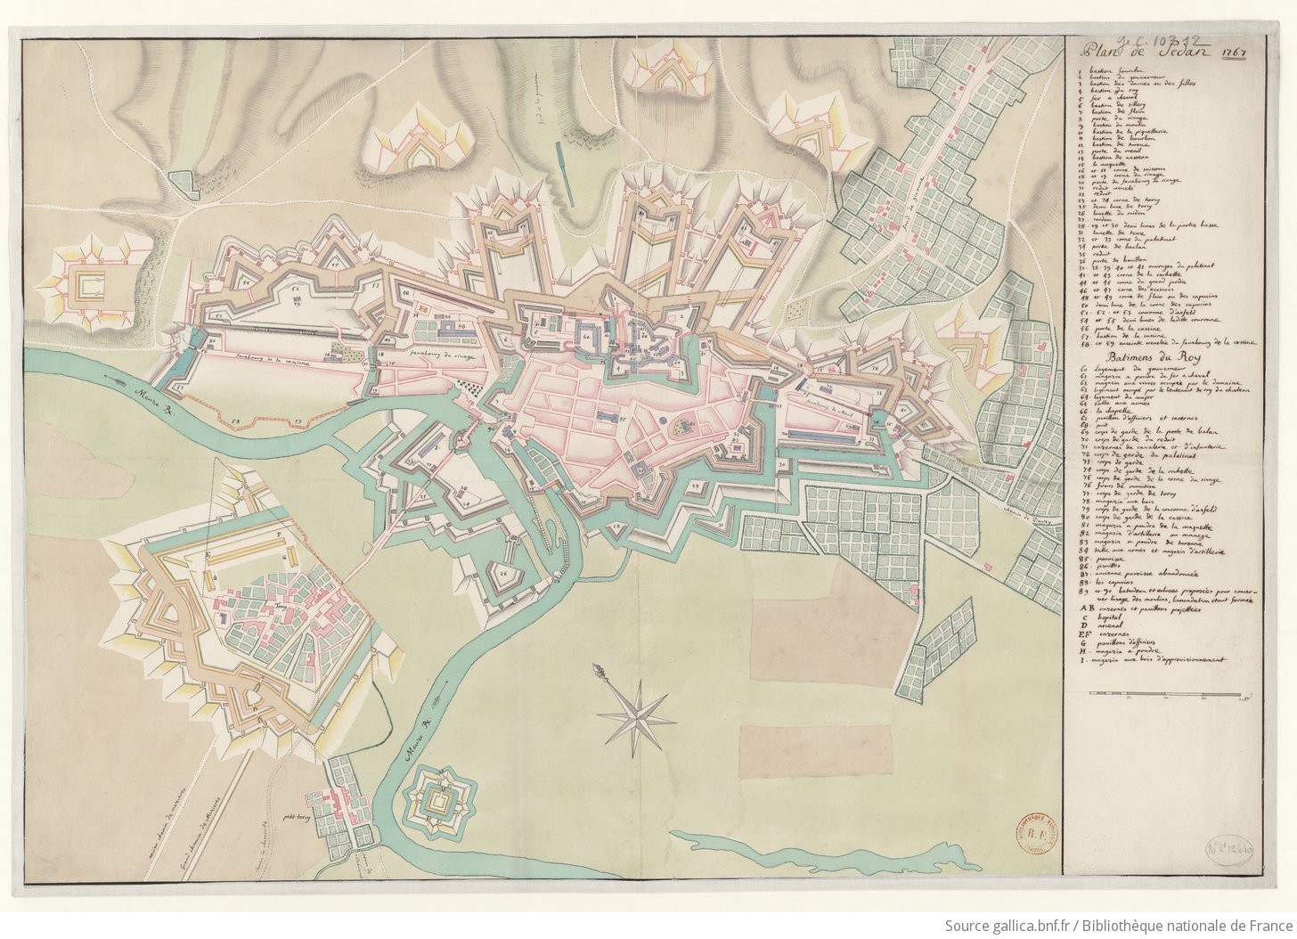Click legend entry 'les capucins'
This screenshot has width=1297, height=939.
(x=1114, y=583)
